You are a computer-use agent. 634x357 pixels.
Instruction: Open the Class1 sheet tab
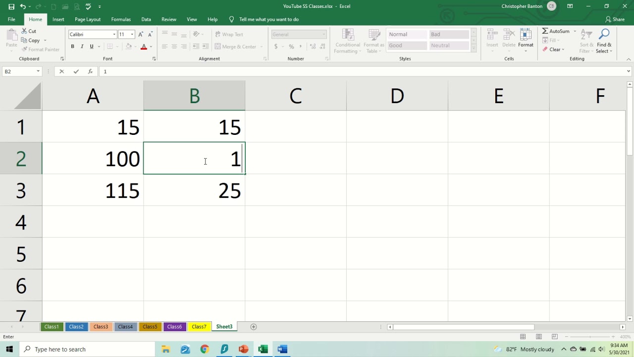tap(52, 327)
